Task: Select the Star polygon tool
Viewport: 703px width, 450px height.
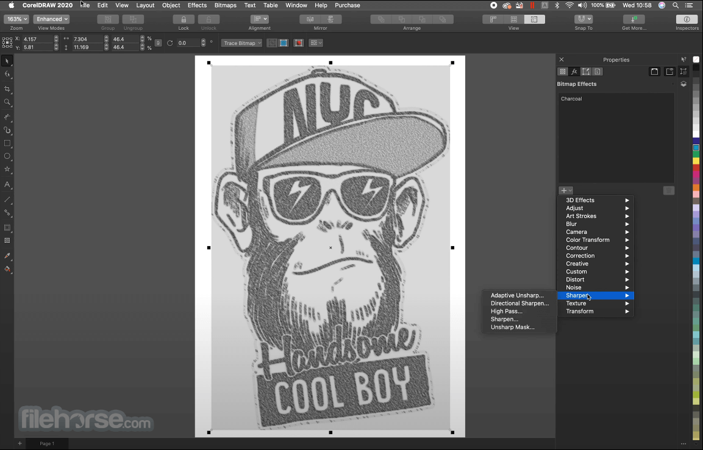Action: (x=7, y=169)
